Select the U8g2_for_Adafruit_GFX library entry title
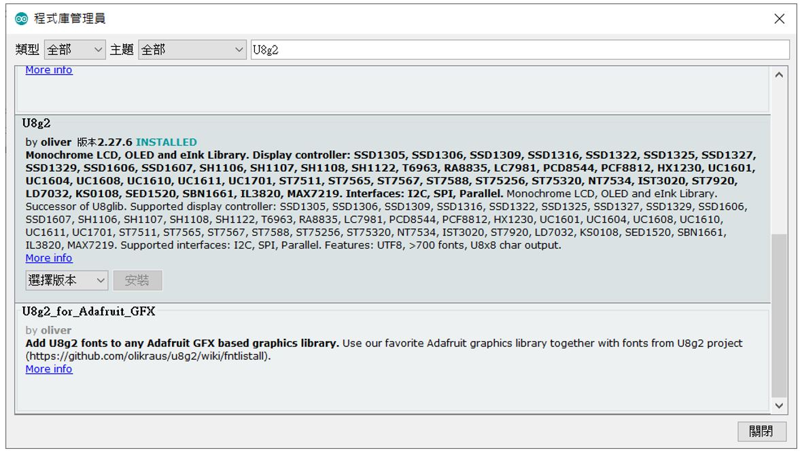 (89, 312)
